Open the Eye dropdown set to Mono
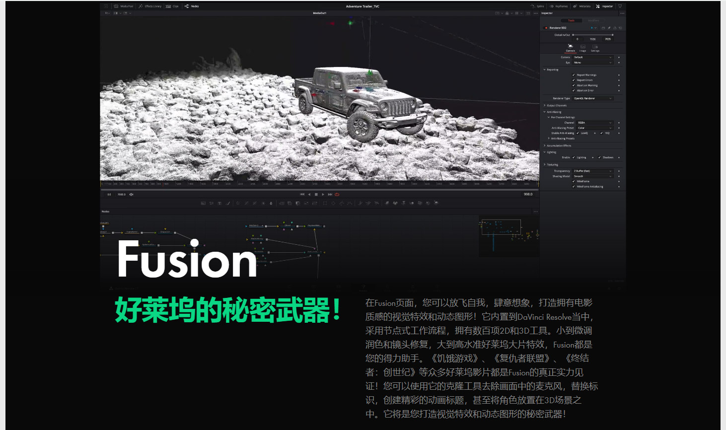The height and width of the screenshot is (430, 726). (593, 63)
